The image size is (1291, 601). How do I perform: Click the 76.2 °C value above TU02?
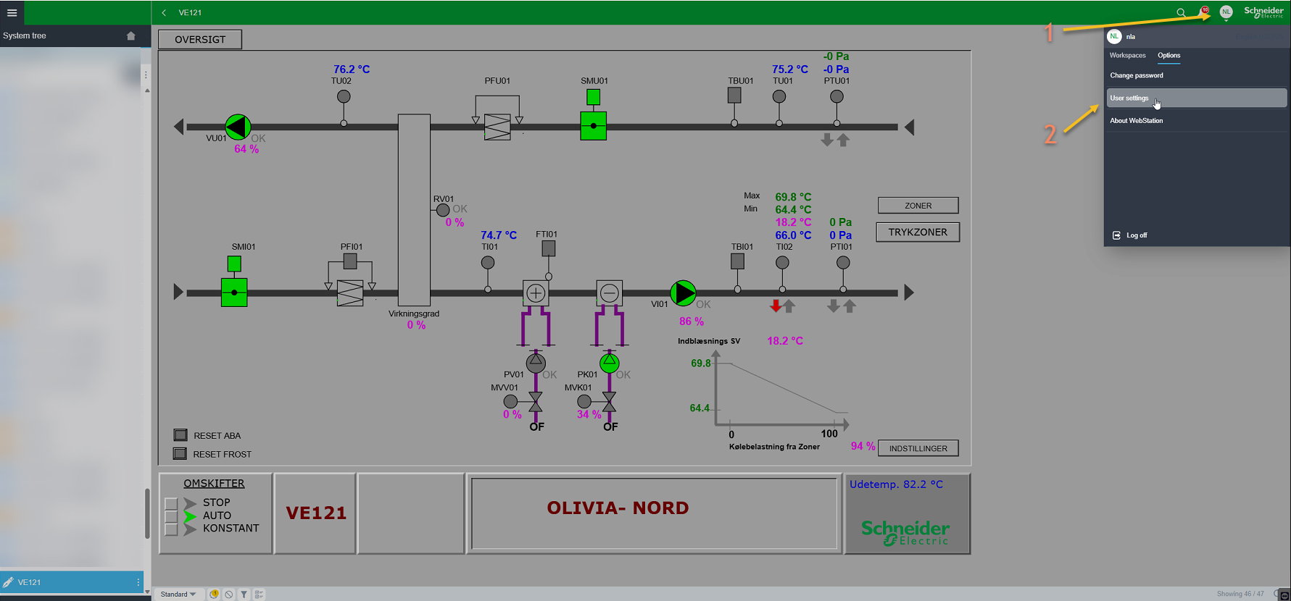coord(352,70)
